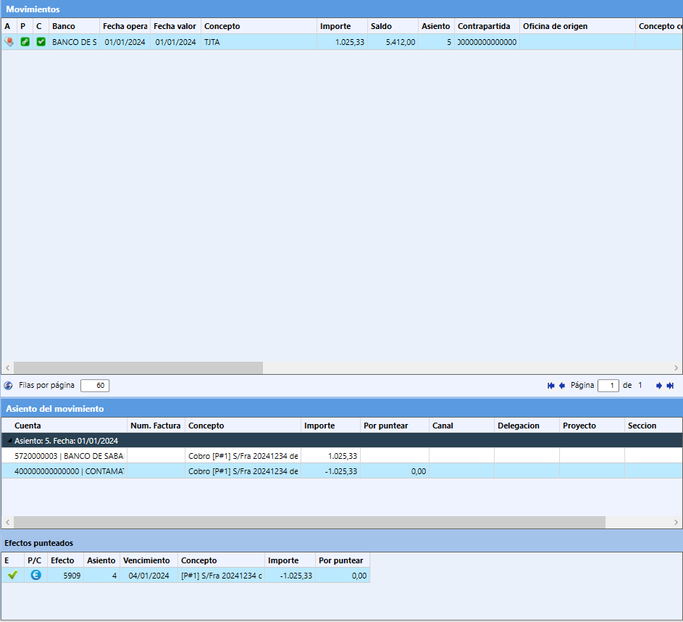Refresh the grid beside Filas por página
This screenshot has height=622, width=683.
8,386
